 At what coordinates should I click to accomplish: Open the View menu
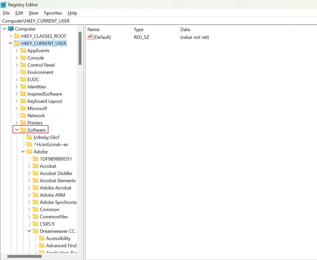[x=34, y=13]
